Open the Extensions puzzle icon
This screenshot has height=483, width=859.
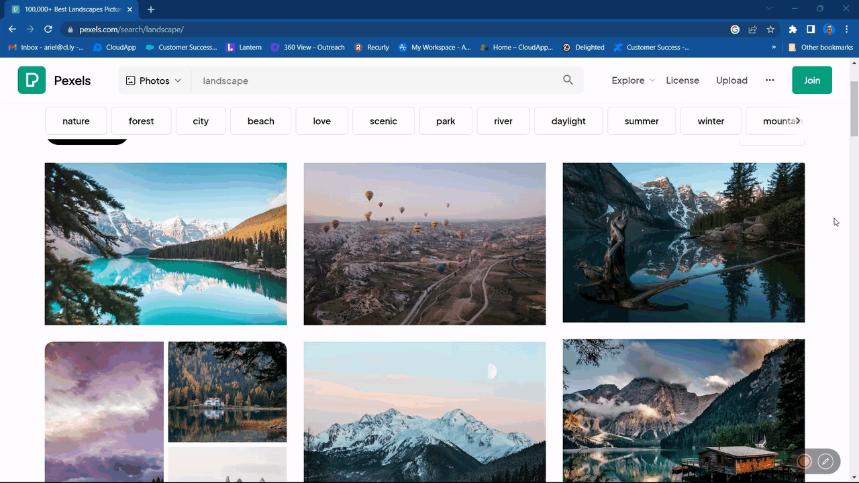tap(793, 30)
